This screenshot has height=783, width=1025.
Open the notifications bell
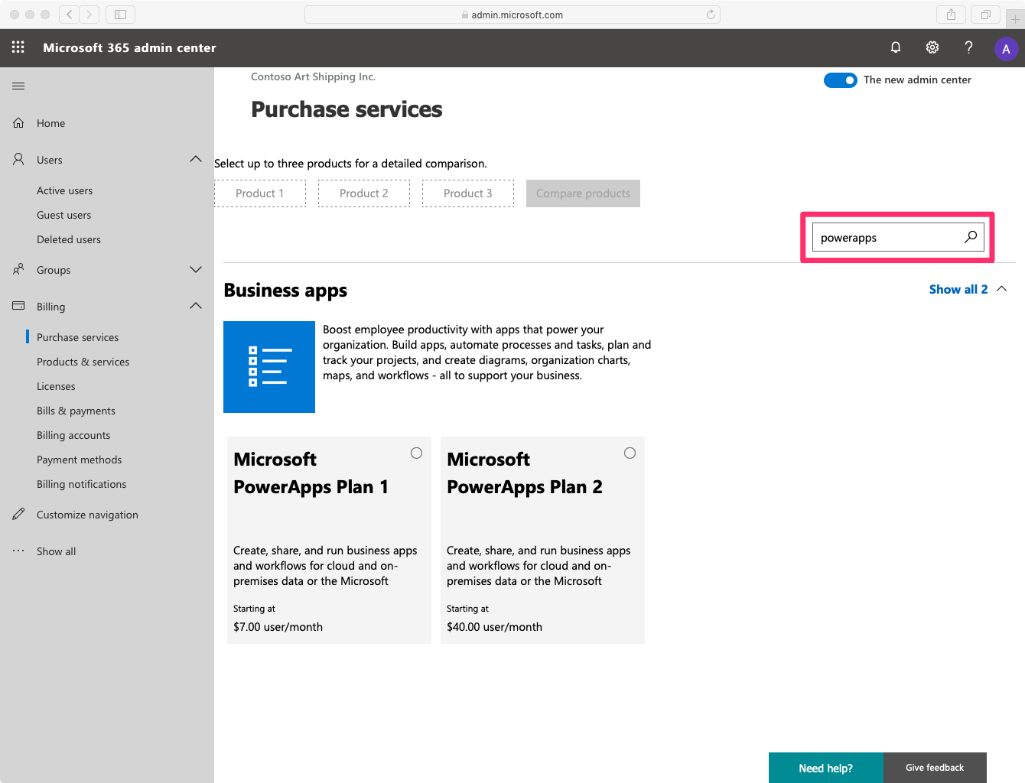896,47
